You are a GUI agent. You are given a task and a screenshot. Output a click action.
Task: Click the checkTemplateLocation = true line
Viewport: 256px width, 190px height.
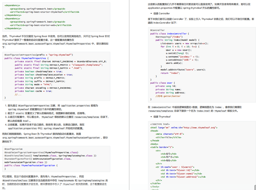tap(44, 75)
